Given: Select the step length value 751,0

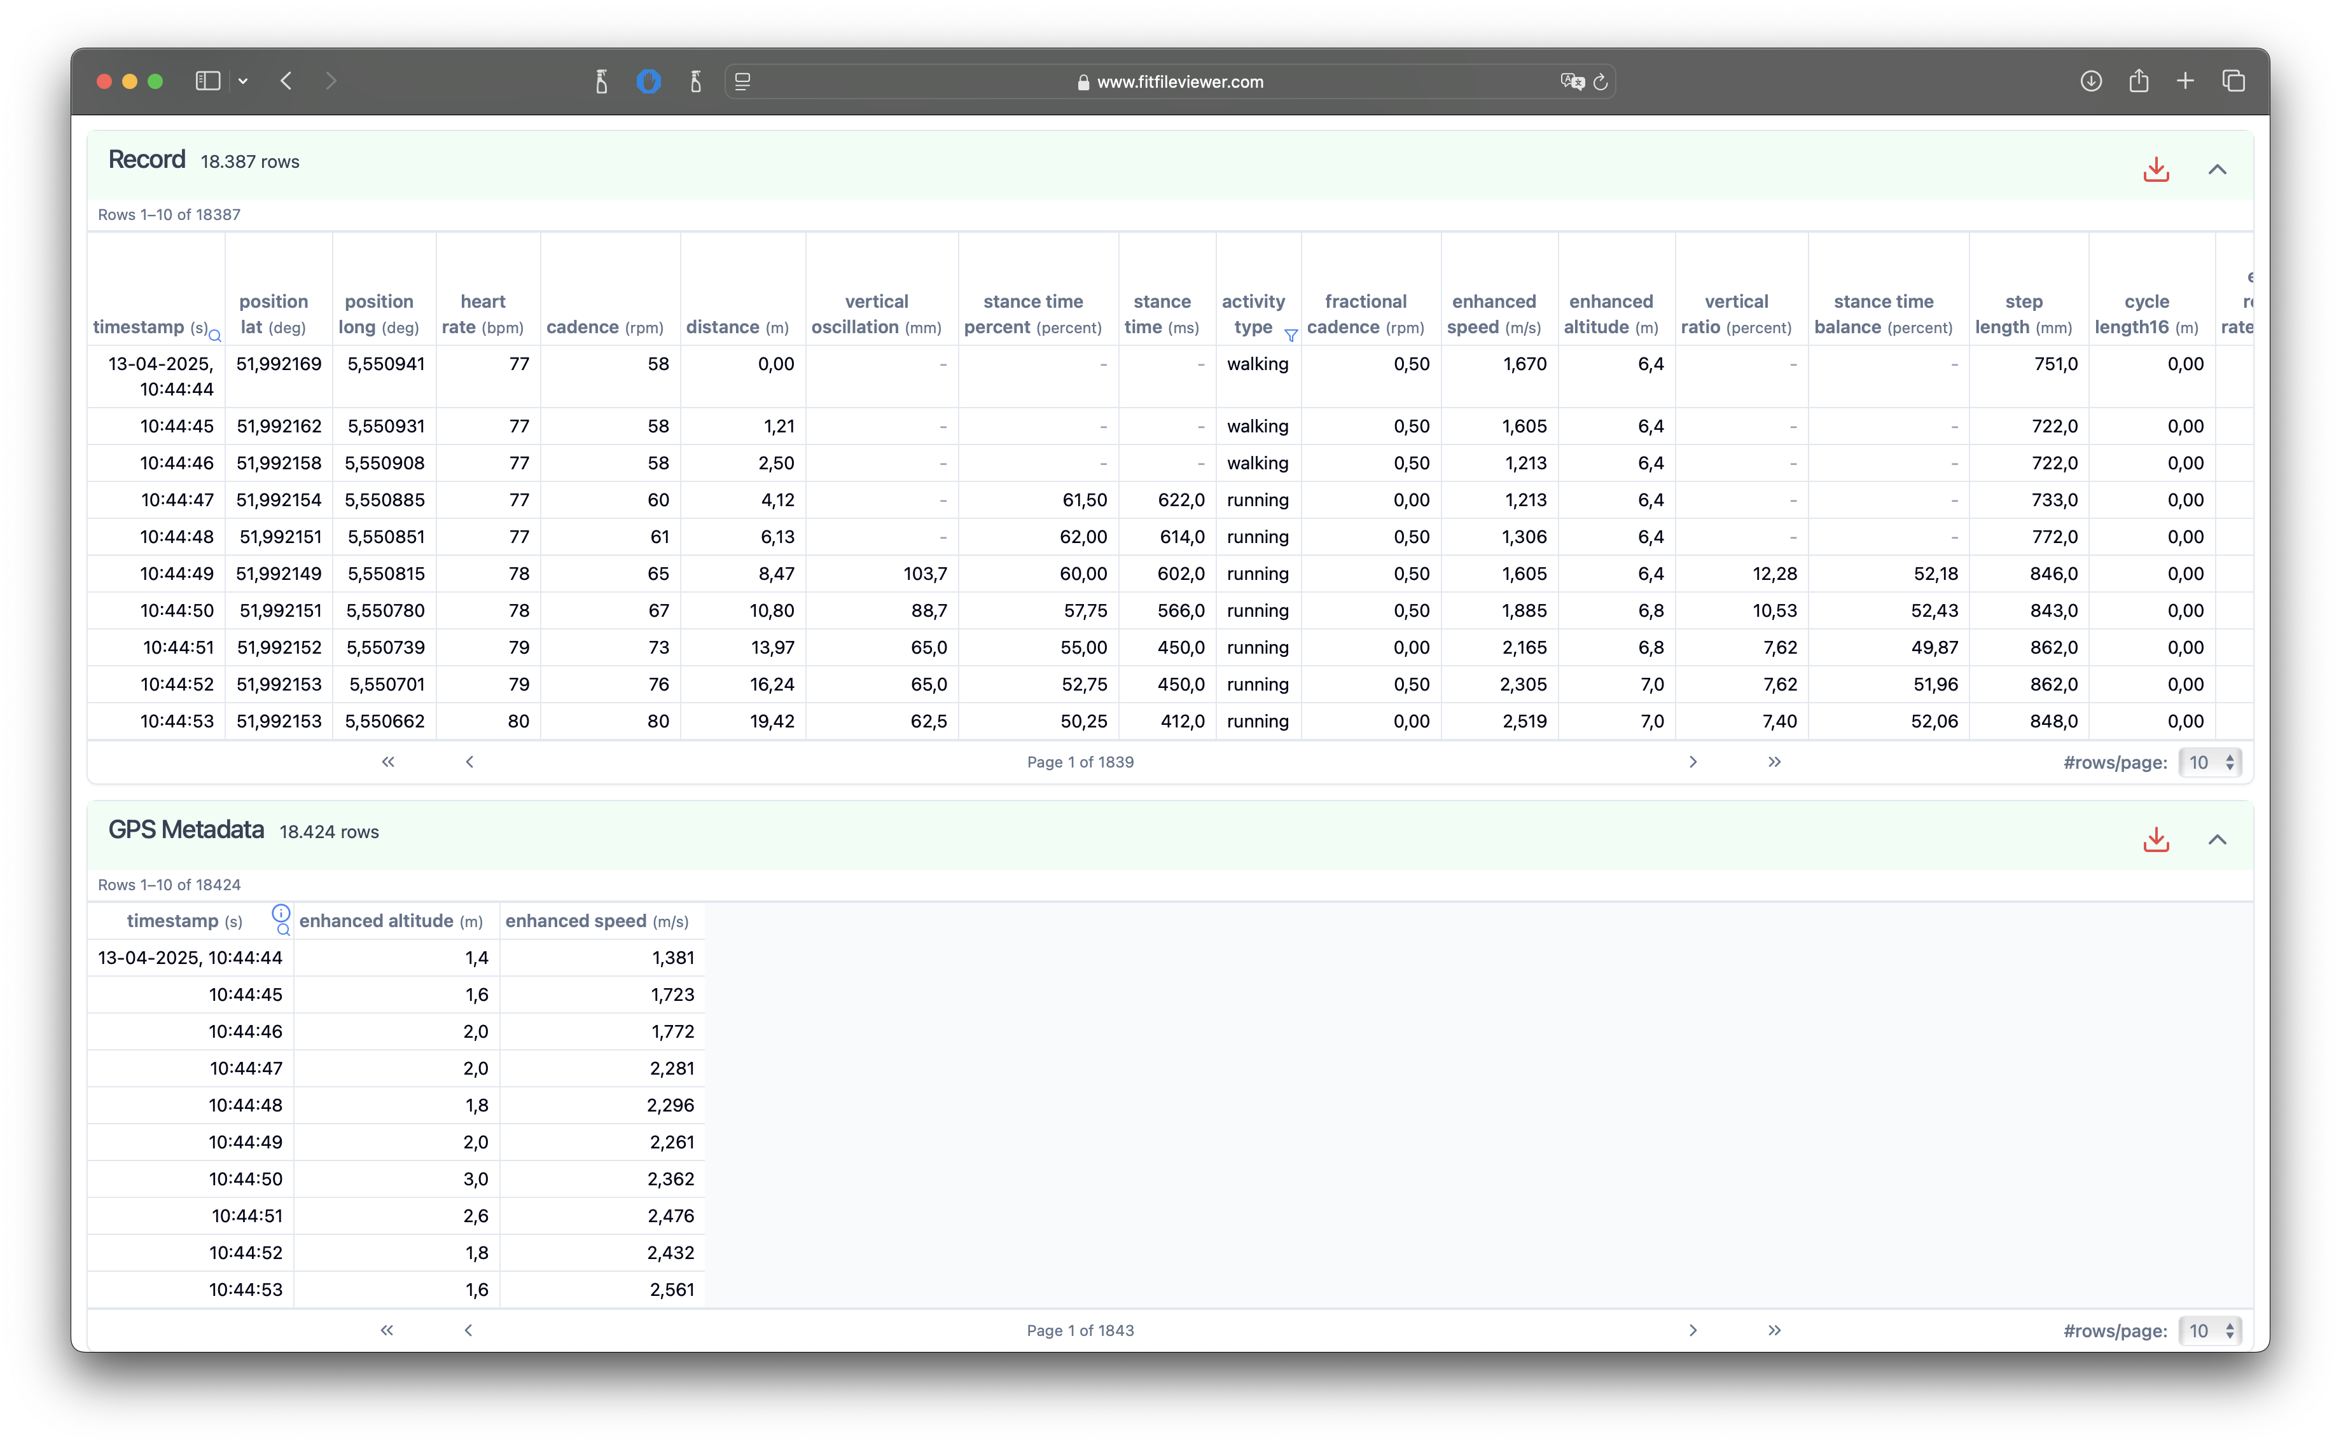Looking at the screenshot, I should tap(2055, 364).
